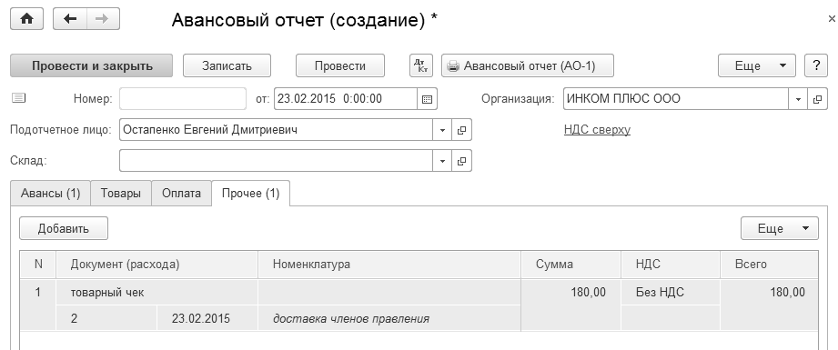The height and width of the screenshot is (350, 838).
Task: Click into the Номер input field
Action: [x=183, y=99]
